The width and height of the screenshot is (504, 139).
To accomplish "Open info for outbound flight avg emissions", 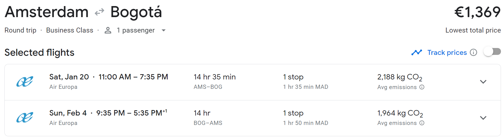I will (x=422, y=87).
